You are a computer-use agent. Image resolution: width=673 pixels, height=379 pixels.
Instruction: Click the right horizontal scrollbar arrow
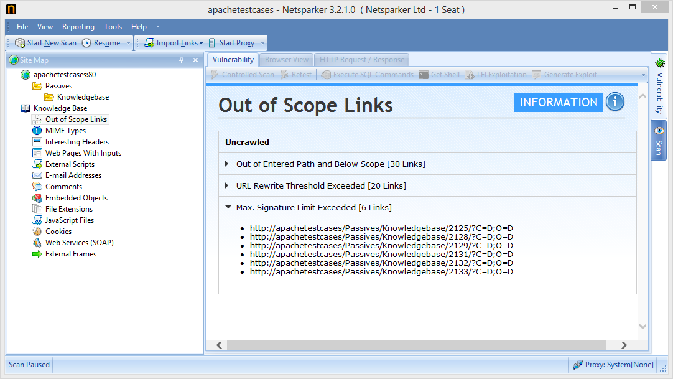[624, 345]
